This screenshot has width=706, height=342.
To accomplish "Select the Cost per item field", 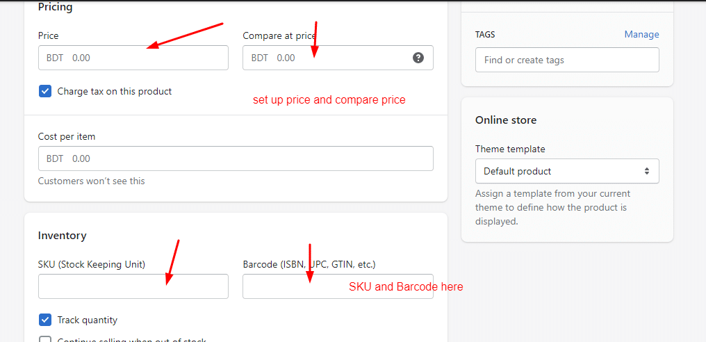I will tap(236, 158).
